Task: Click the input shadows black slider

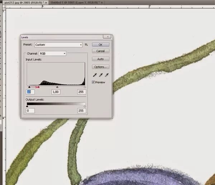Action: pos(29,87)
